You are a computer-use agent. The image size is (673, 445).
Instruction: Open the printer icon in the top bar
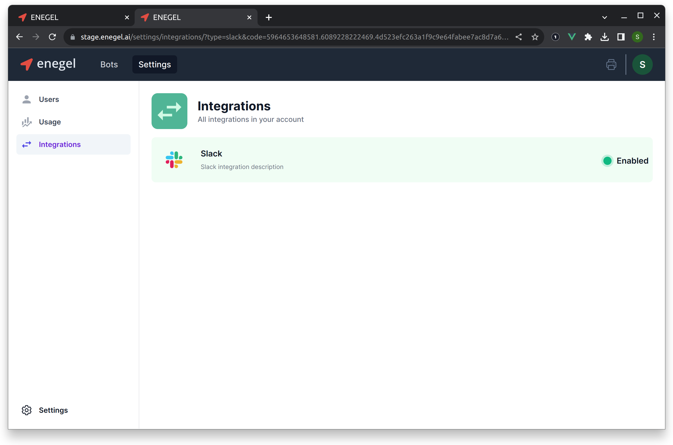coord(611,65)
